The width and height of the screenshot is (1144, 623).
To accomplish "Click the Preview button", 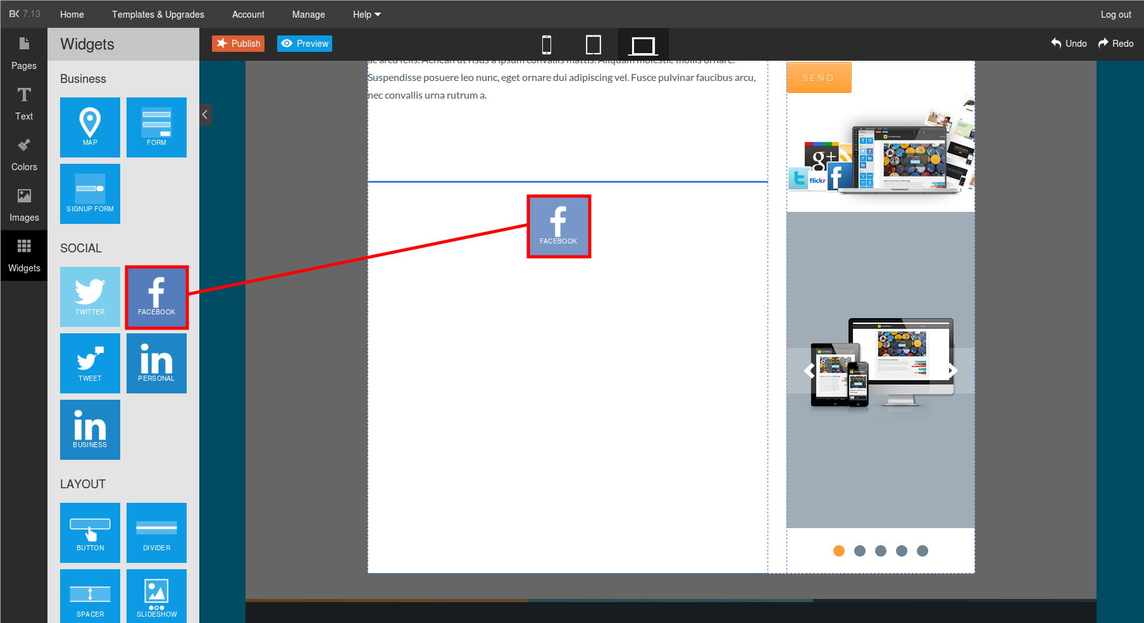I will point(304,44).
